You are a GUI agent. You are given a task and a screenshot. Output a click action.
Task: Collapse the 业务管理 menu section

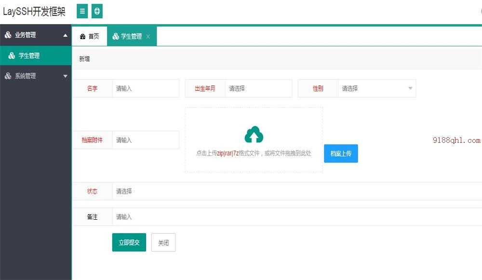66,35
